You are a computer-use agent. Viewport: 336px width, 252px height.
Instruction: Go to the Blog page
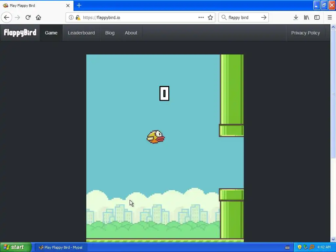(110, 33)
